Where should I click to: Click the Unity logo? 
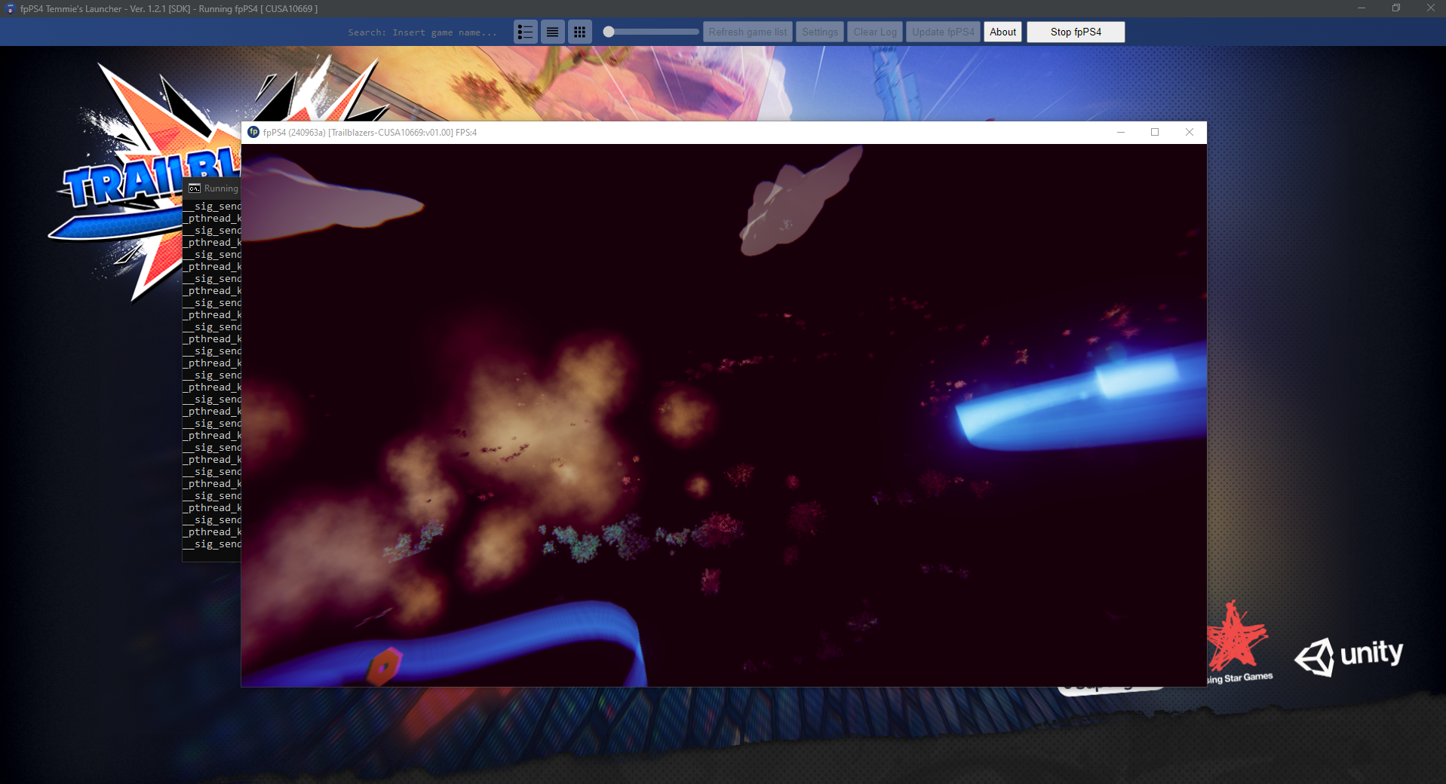coord(1350,654)
